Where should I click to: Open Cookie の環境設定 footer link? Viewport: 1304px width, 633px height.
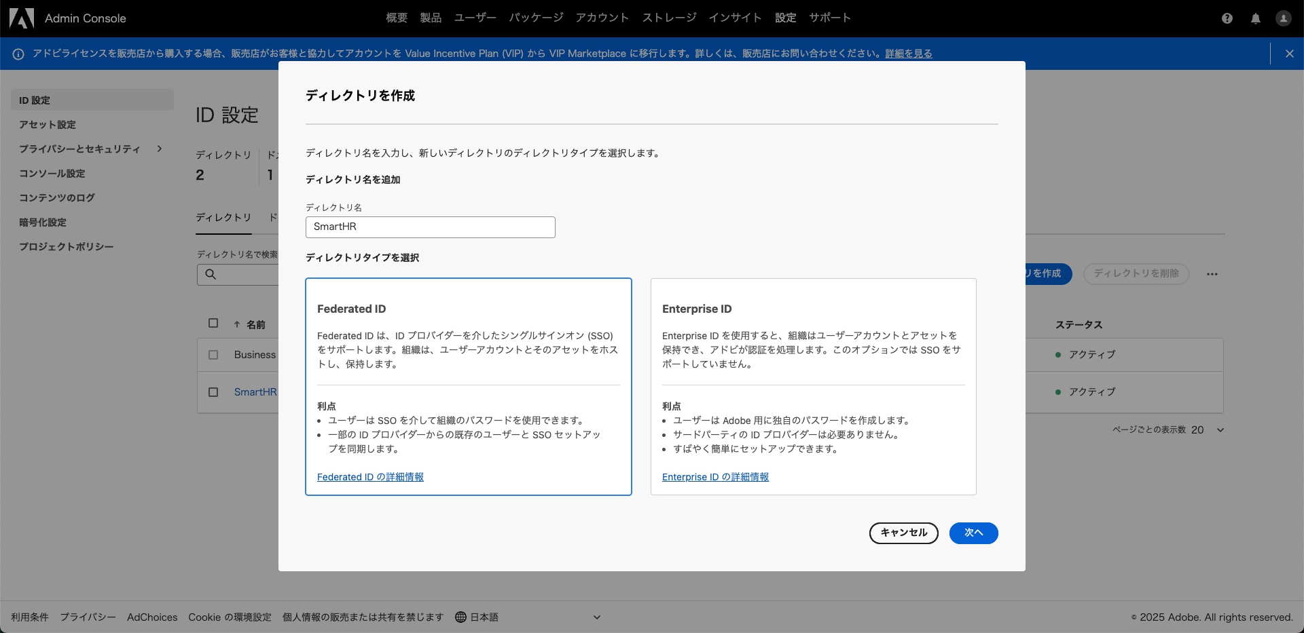tap(230, 617)
